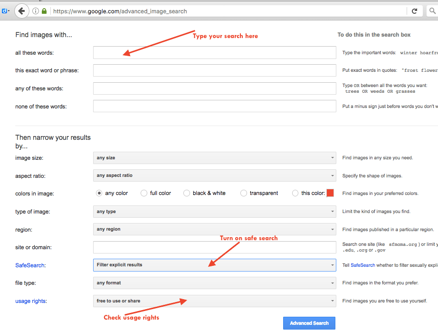Open the "usage rights" label link

(30, 301)
